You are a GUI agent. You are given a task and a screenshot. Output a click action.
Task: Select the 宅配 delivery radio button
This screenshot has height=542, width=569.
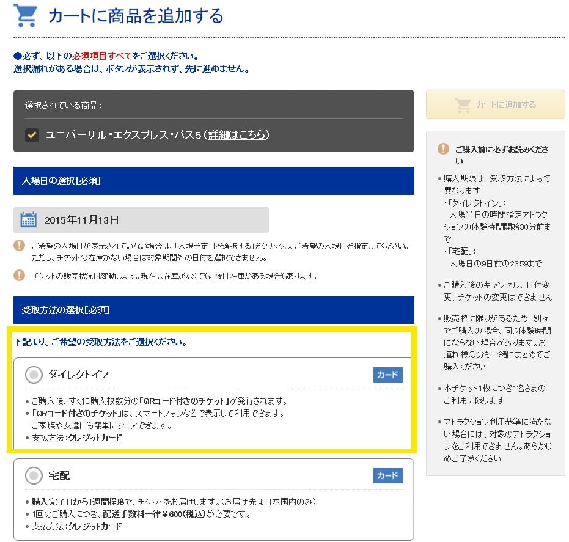[x=34, y=475]
